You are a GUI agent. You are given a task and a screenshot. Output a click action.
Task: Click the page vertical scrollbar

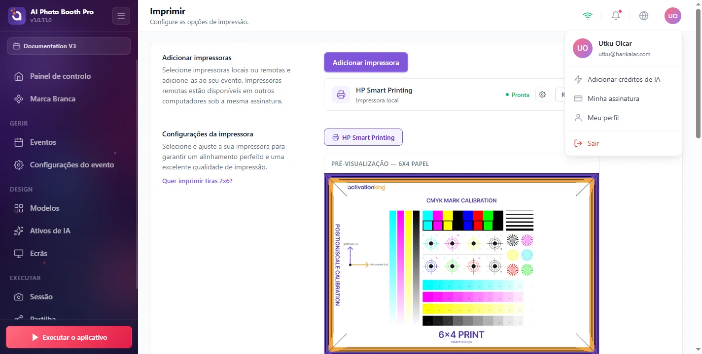click(x=698, y=74)
